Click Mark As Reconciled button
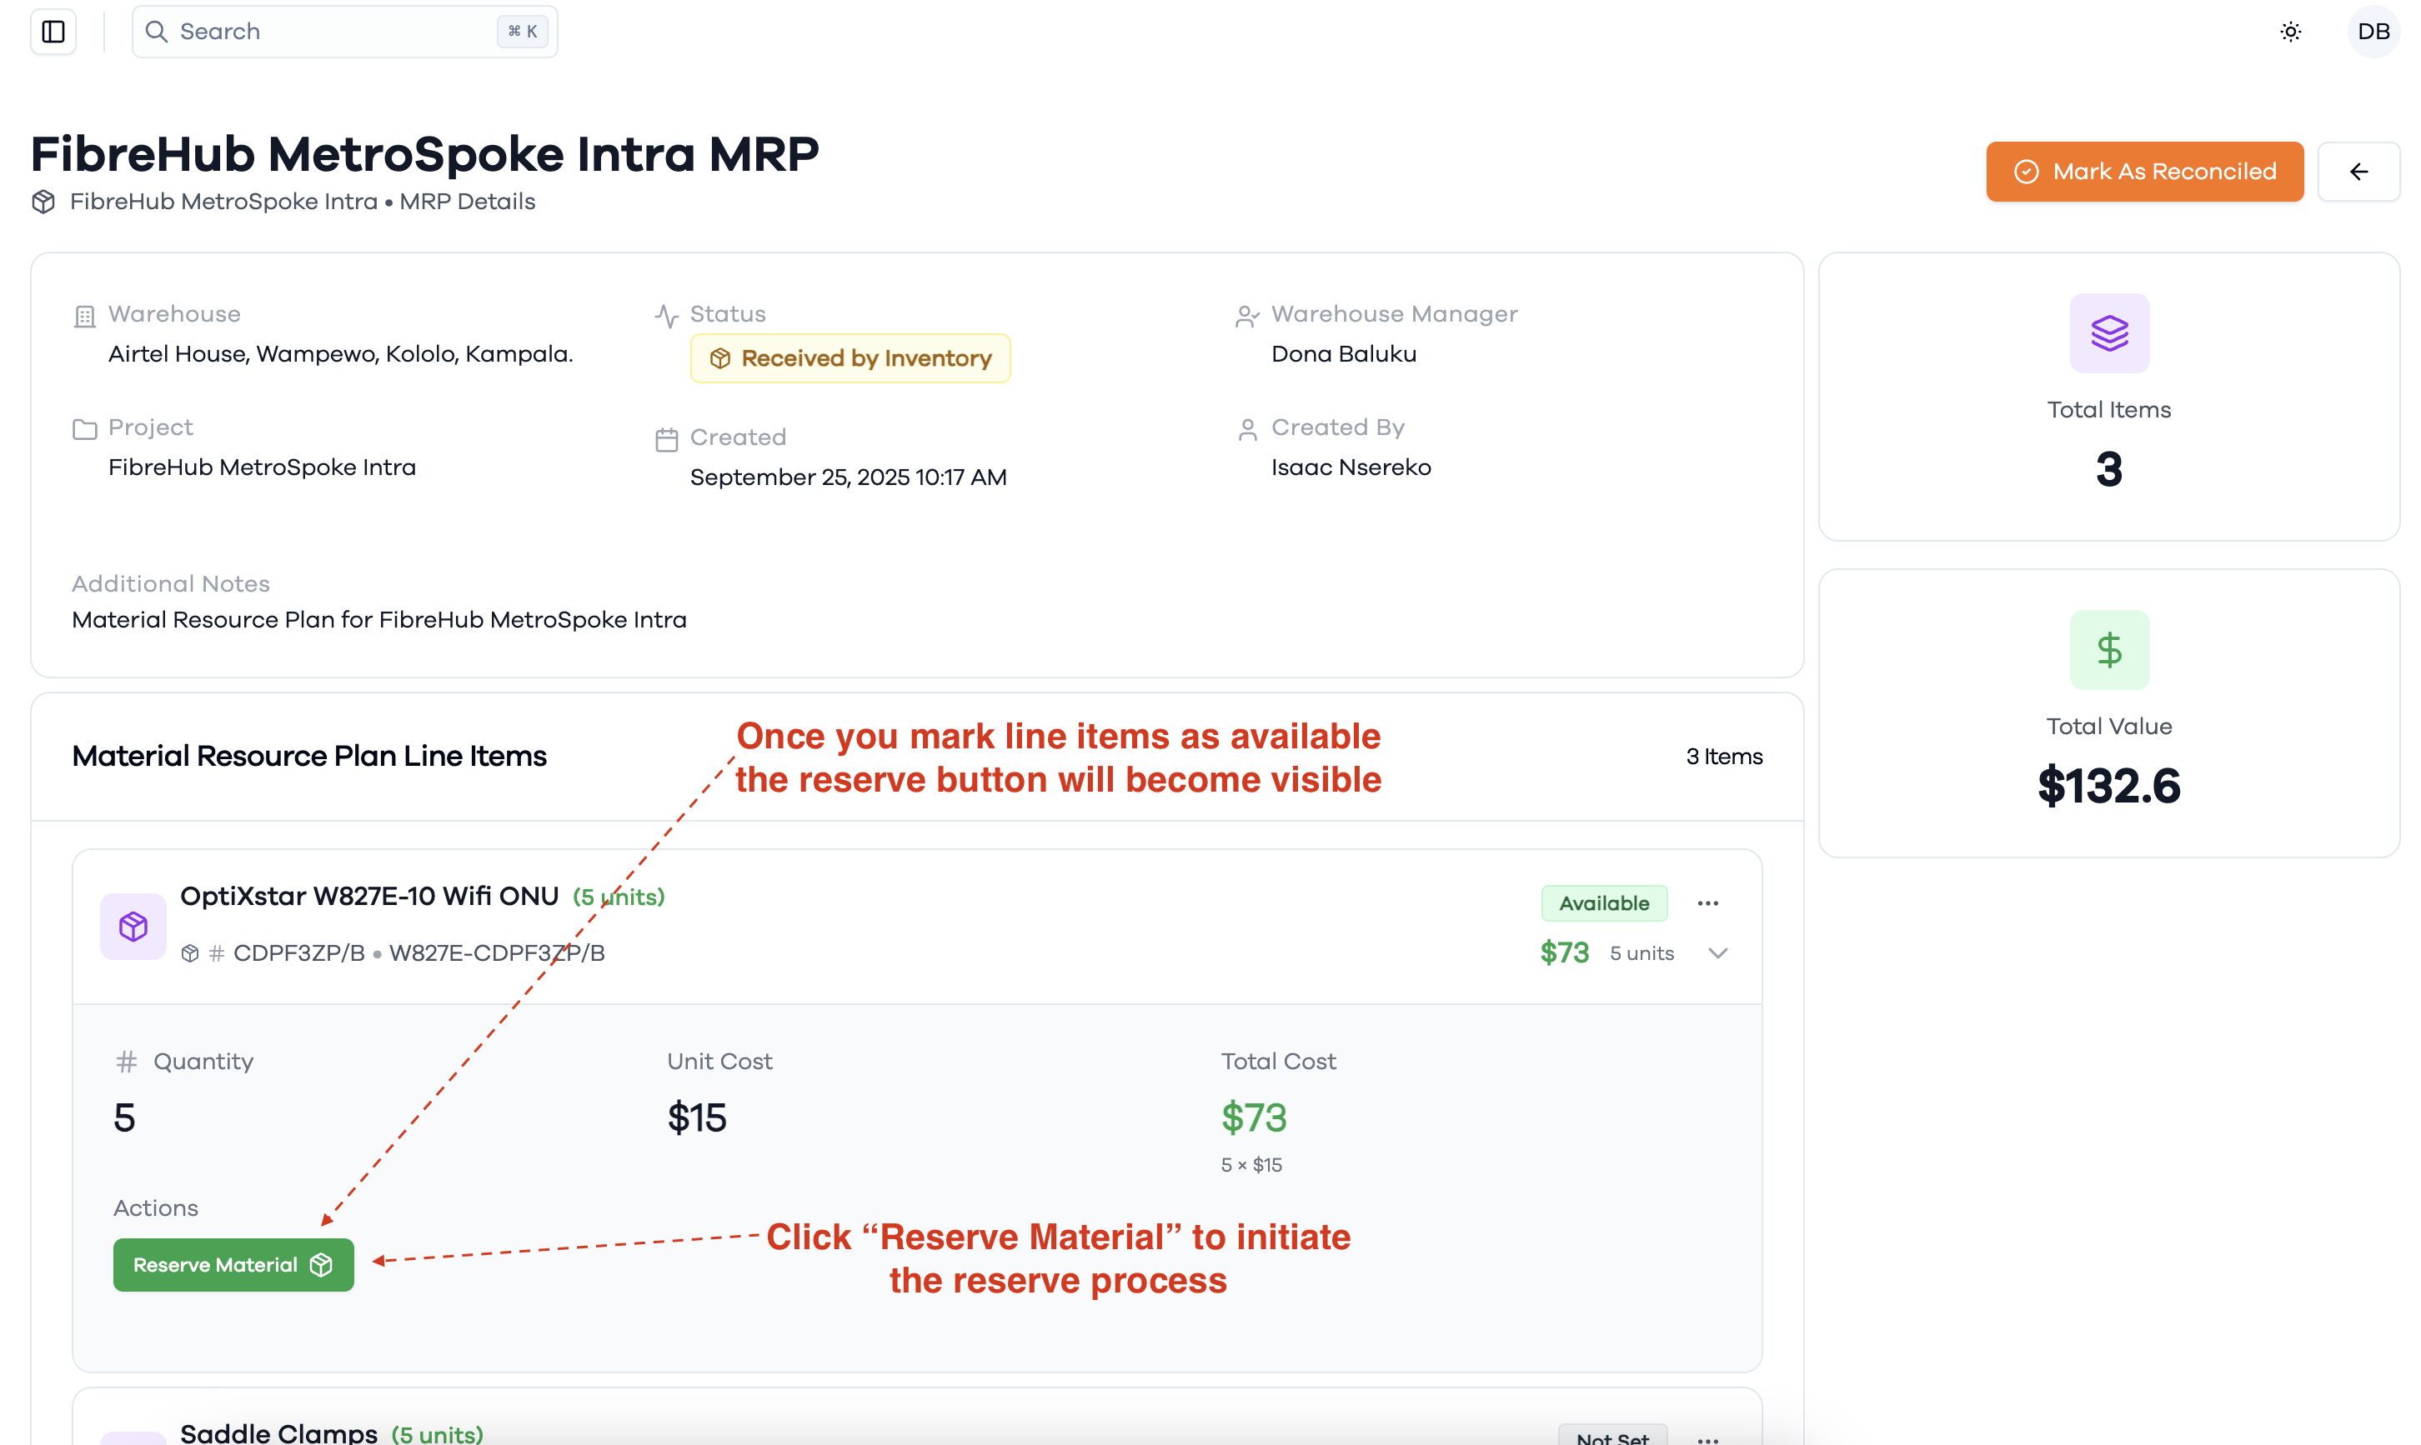Viewport: 2421px width, 1445px height. point(2144,172)
